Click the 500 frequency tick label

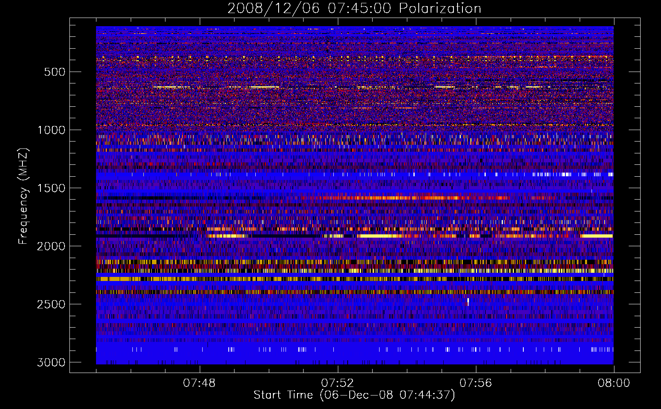click(55, 72)
